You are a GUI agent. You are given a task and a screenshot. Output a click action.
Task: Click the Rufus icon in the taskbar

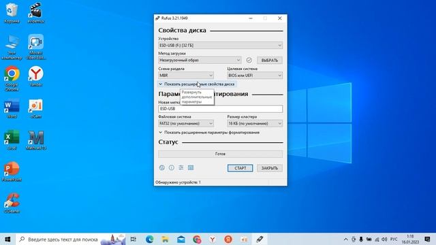(260, 239)
